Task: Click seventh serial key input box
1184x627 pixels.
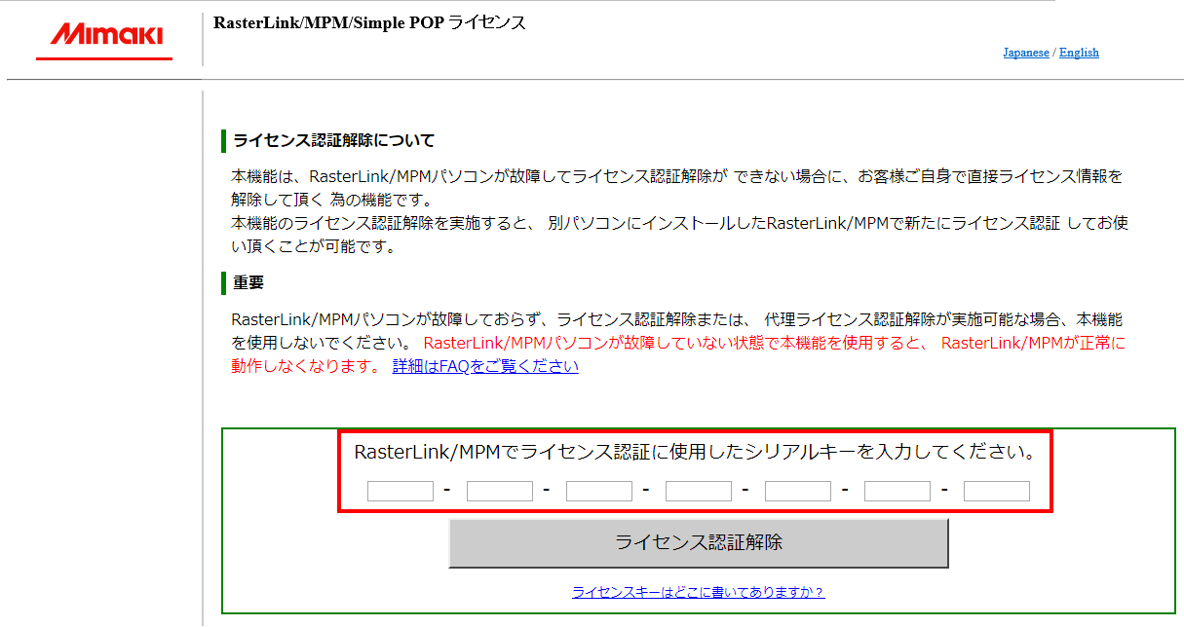Action: [x=997, y=491]
